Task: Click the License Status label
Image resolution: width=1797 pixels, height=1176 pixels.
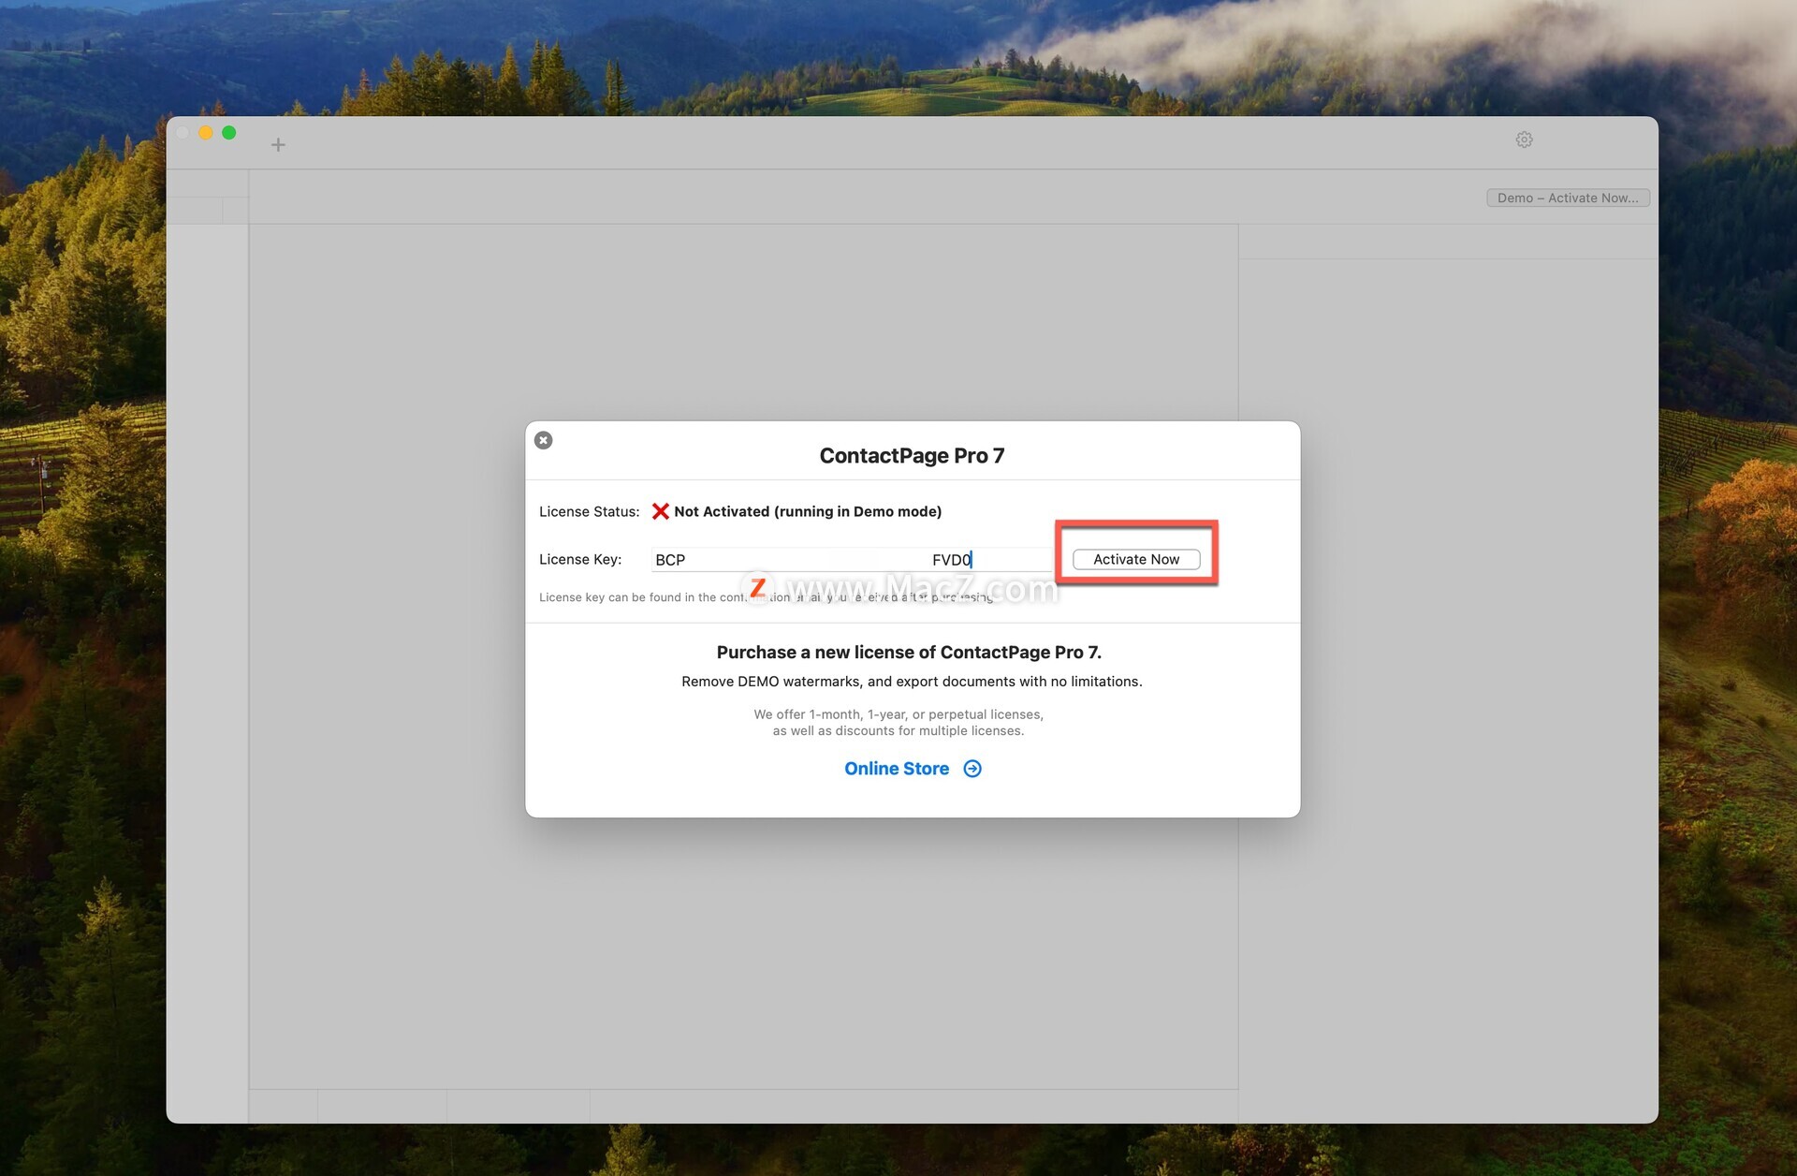Action: pyautogui.click(x=589, y=511)
